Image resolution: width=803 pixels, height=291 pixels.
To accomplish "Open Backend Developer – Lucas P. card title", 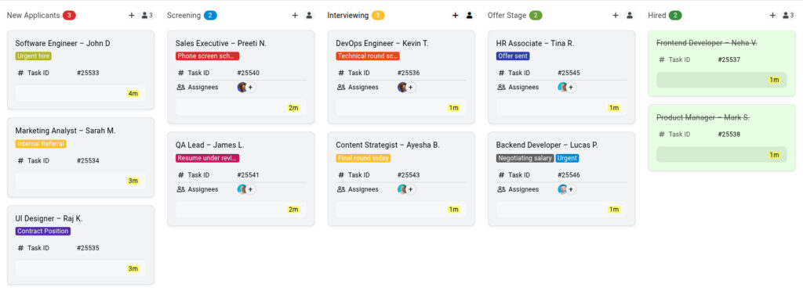I will pos(547,145).
